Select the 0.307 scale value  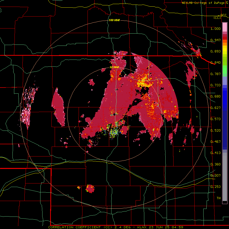tap(216, 175)
